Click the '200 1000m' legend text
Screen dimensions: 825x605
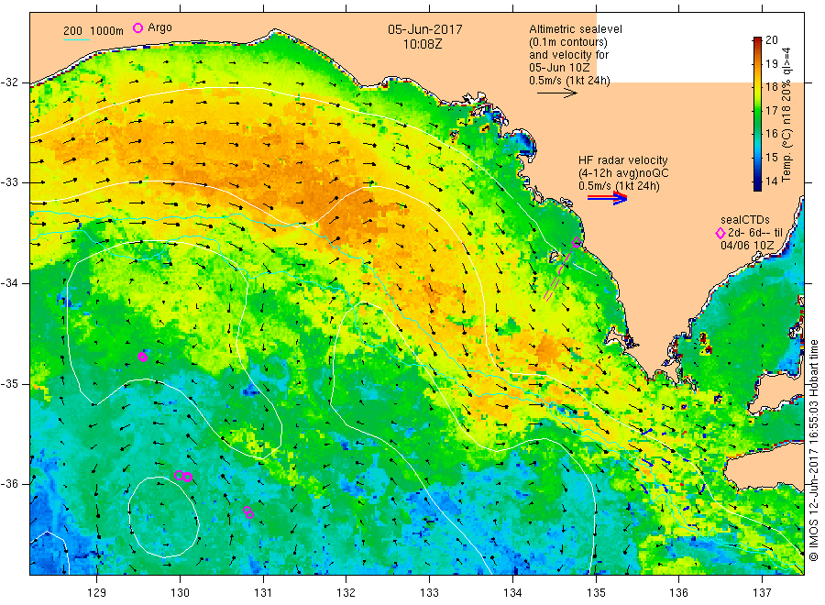tap(93, 31)
